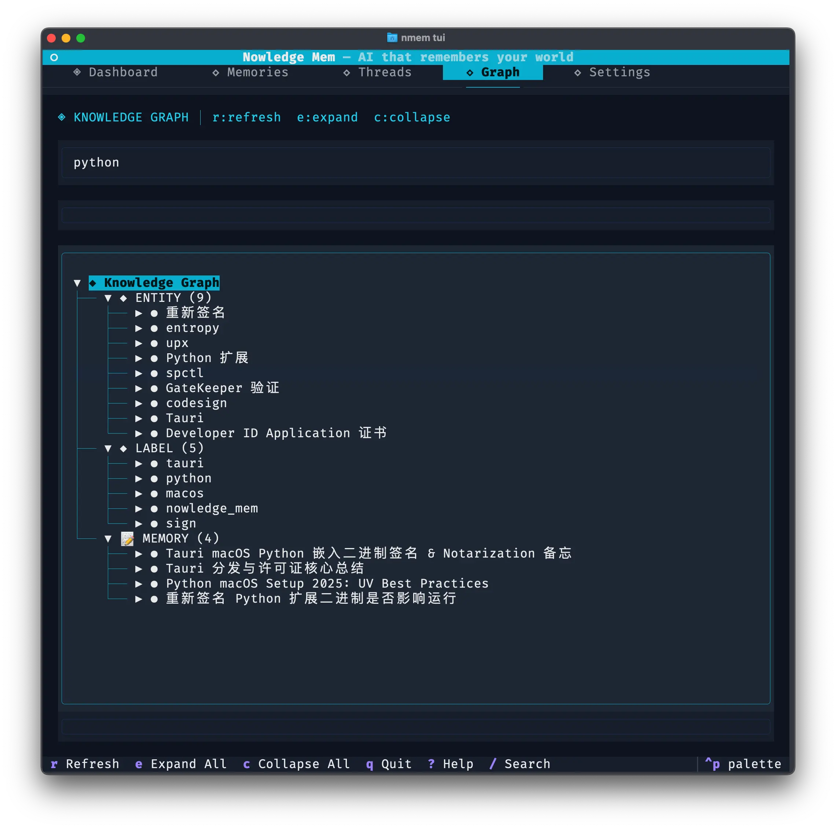Click the diamond icon before ENTITY (9)

pyautogui.click(x=123, y=298)
